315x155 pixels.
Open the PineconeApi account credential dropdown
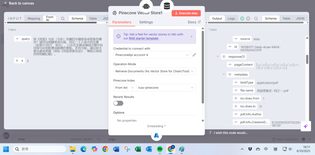(152, 55)
